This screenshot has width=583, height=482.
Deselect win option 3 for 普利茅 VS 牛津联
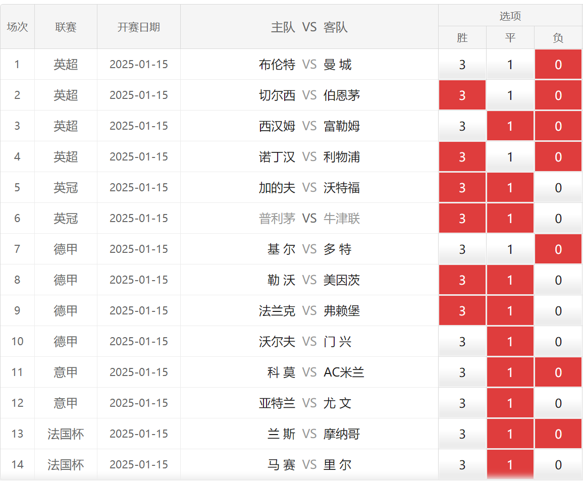tap(462, 219)
